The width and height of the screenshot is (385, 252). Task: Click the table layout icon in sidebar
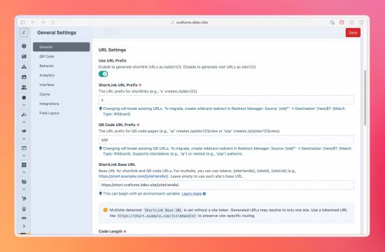24,148
